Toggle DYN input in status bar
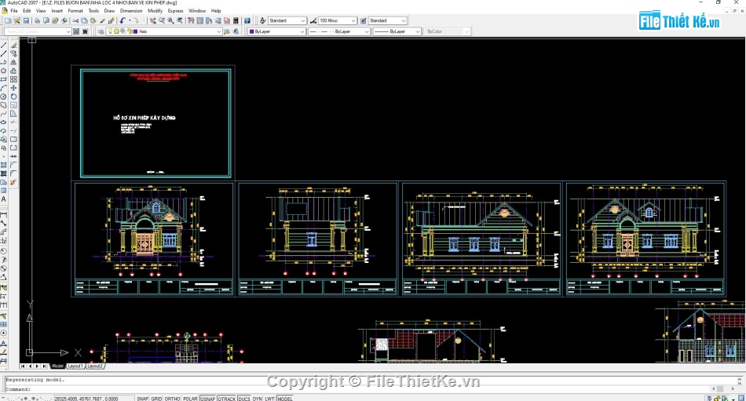Screen dimensions: 746x401 pyautogui.click(x=258, y=398)
